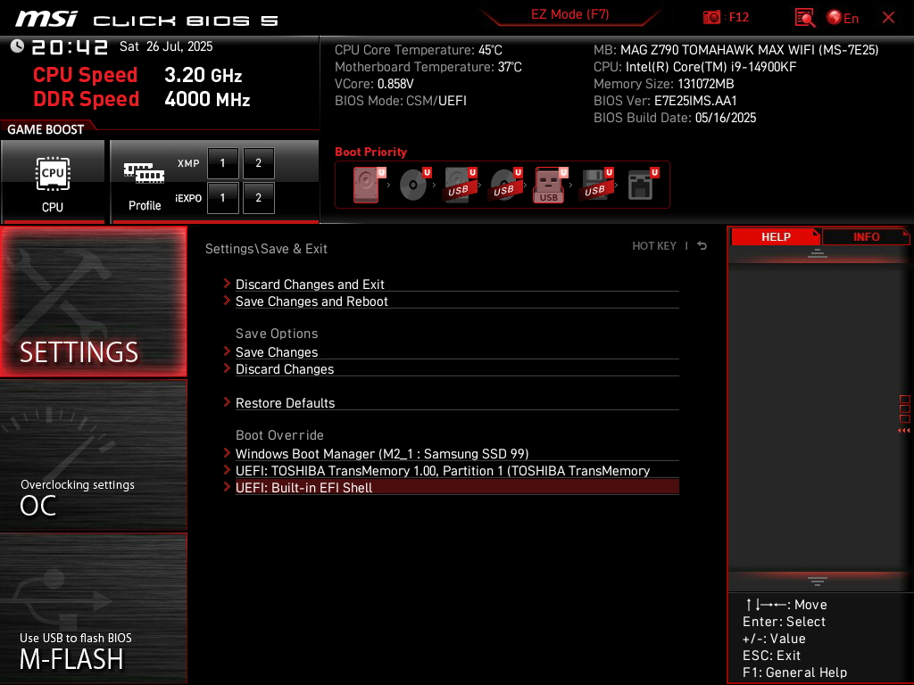Enable iEXPO profile 2
This screenshot has height=685, width=914.
point(259,198)
